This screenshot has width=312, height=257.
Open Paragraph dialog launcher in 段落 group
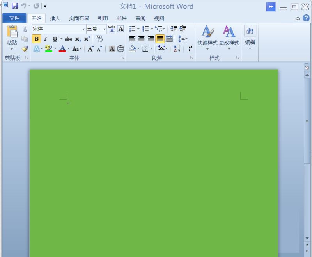[192, 57]
